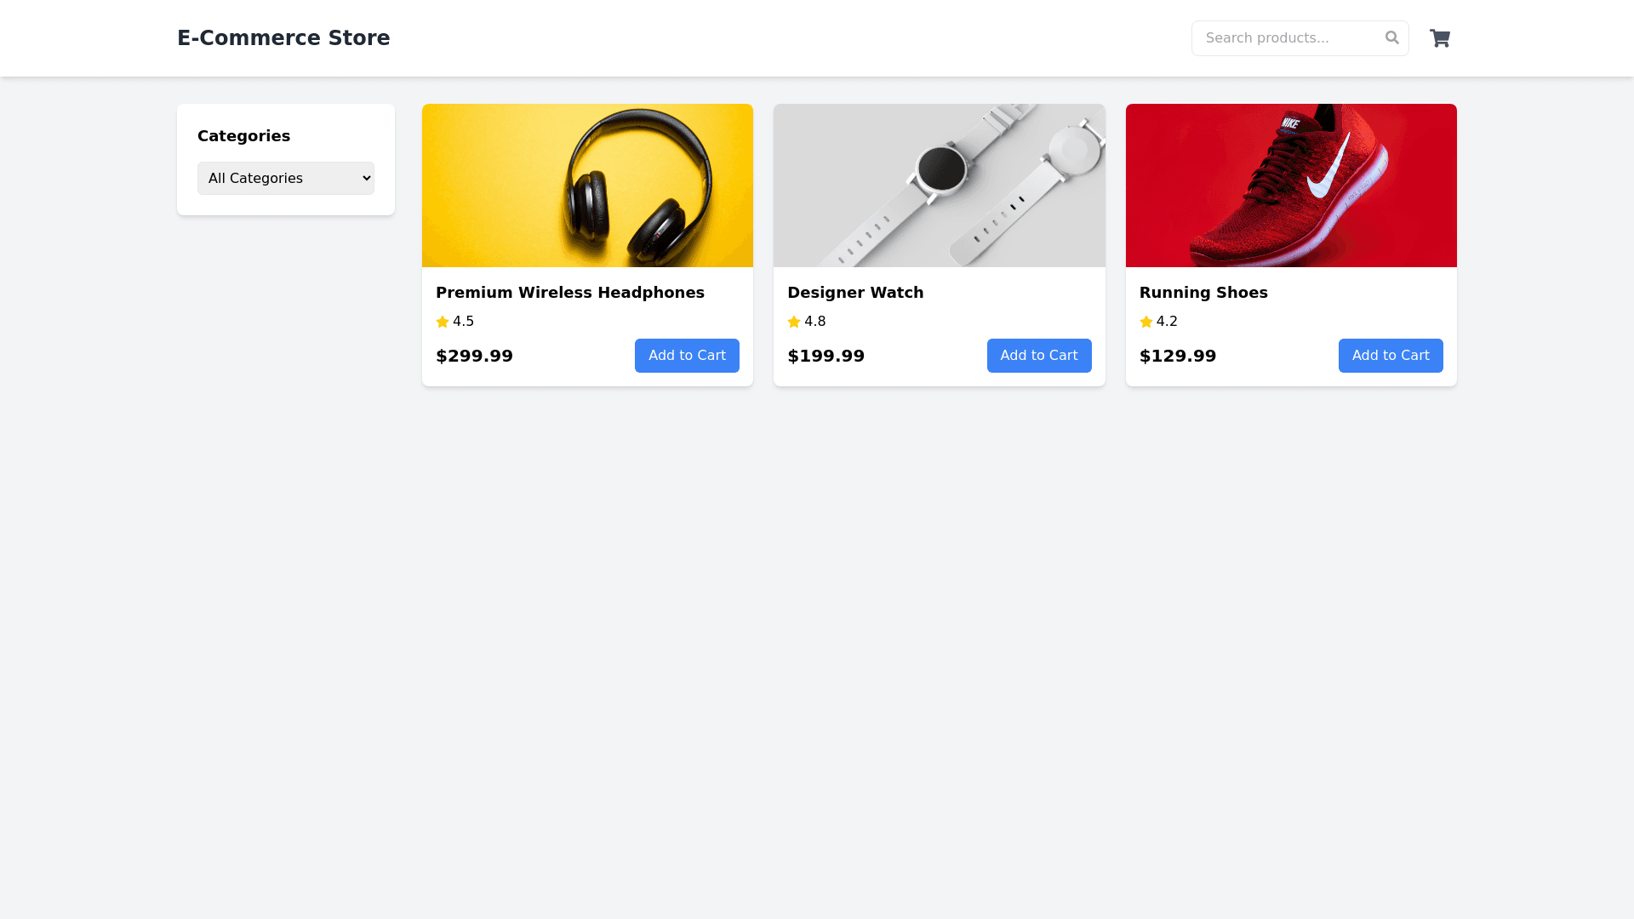Open the shopping cart icon

(x=1439, y=38)
